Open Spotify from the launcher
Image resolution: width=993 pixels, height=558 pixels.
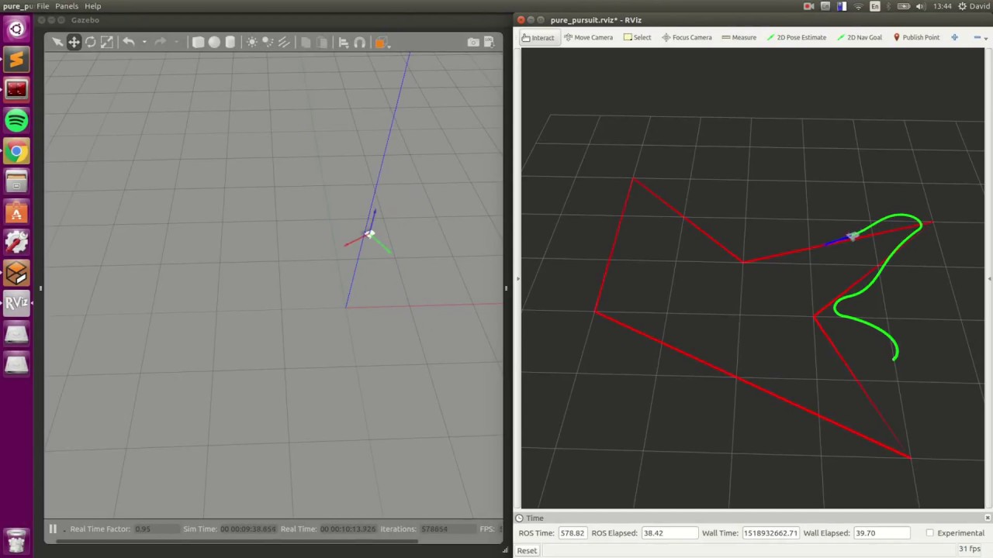tap(16, 121)
